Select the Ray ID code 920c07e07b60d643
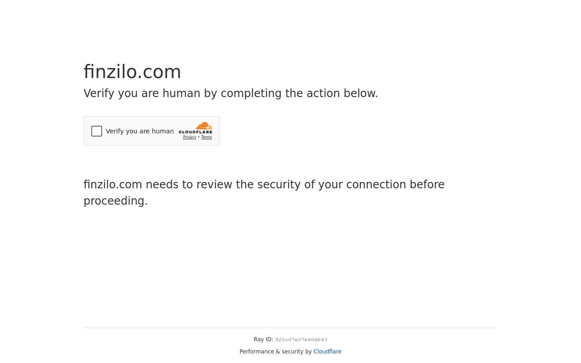Image resolution: width=581 pixels, height=363 pixels. (x=301, y=339)
